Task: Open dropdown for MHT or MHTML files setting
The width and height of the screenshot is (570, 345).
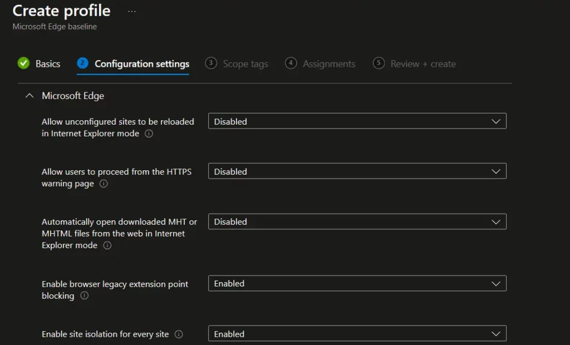Action: tap(357, 222)
